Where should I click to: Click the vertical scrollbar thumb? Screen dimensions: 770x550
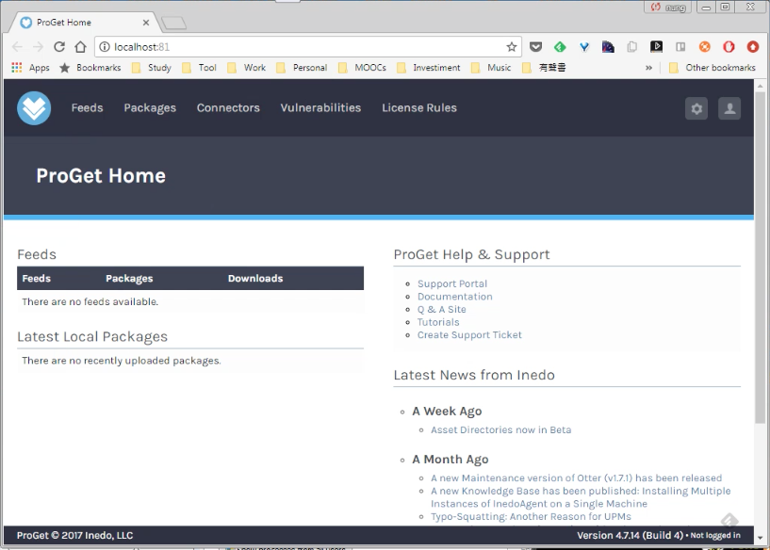[x=761, y=257]
